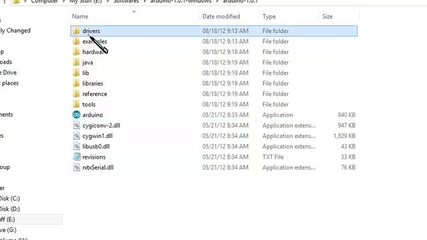
Task: Sort files by the Name column
Action: pos(80,16)
